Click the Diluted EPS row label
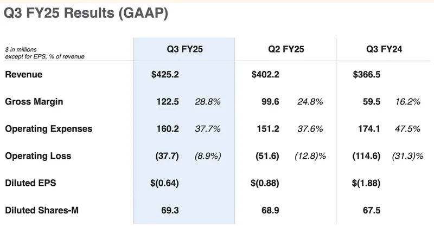The image size is (434, 227). (30, 183)
